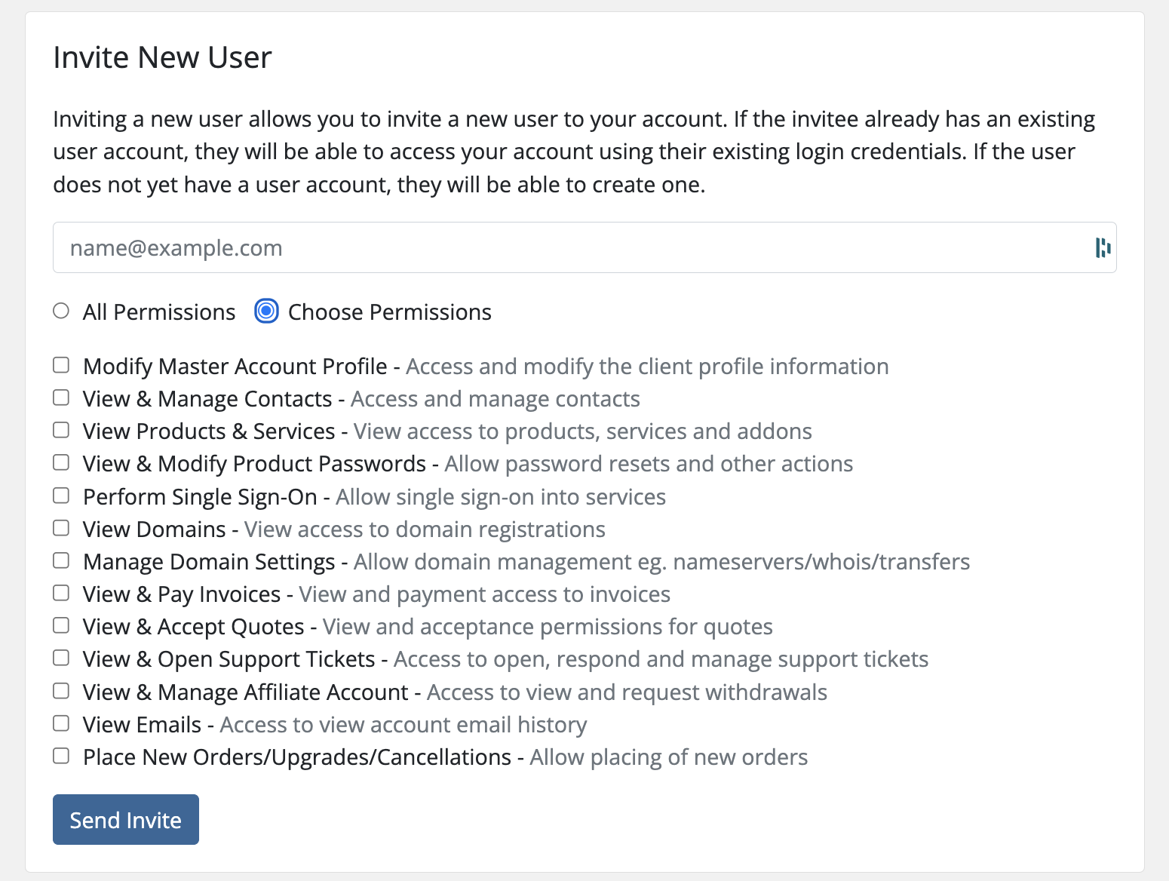Click 'Allow password resets and other actions' text
Screen dimensions: 1169x881
649,463
